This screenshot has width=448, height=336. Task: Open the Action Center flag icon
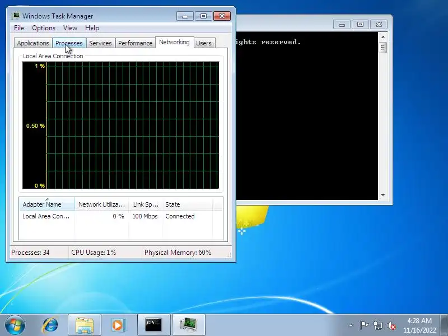coord(364,325)
